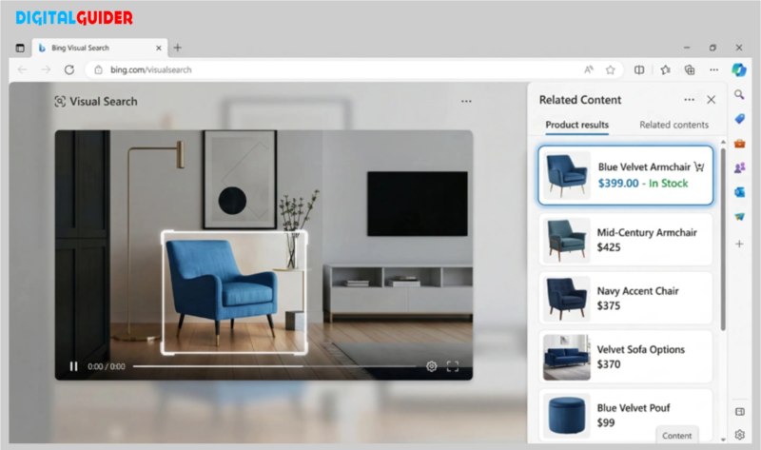
Task: Open the Blue Velvet Pouf result
Action: point(626,415)
